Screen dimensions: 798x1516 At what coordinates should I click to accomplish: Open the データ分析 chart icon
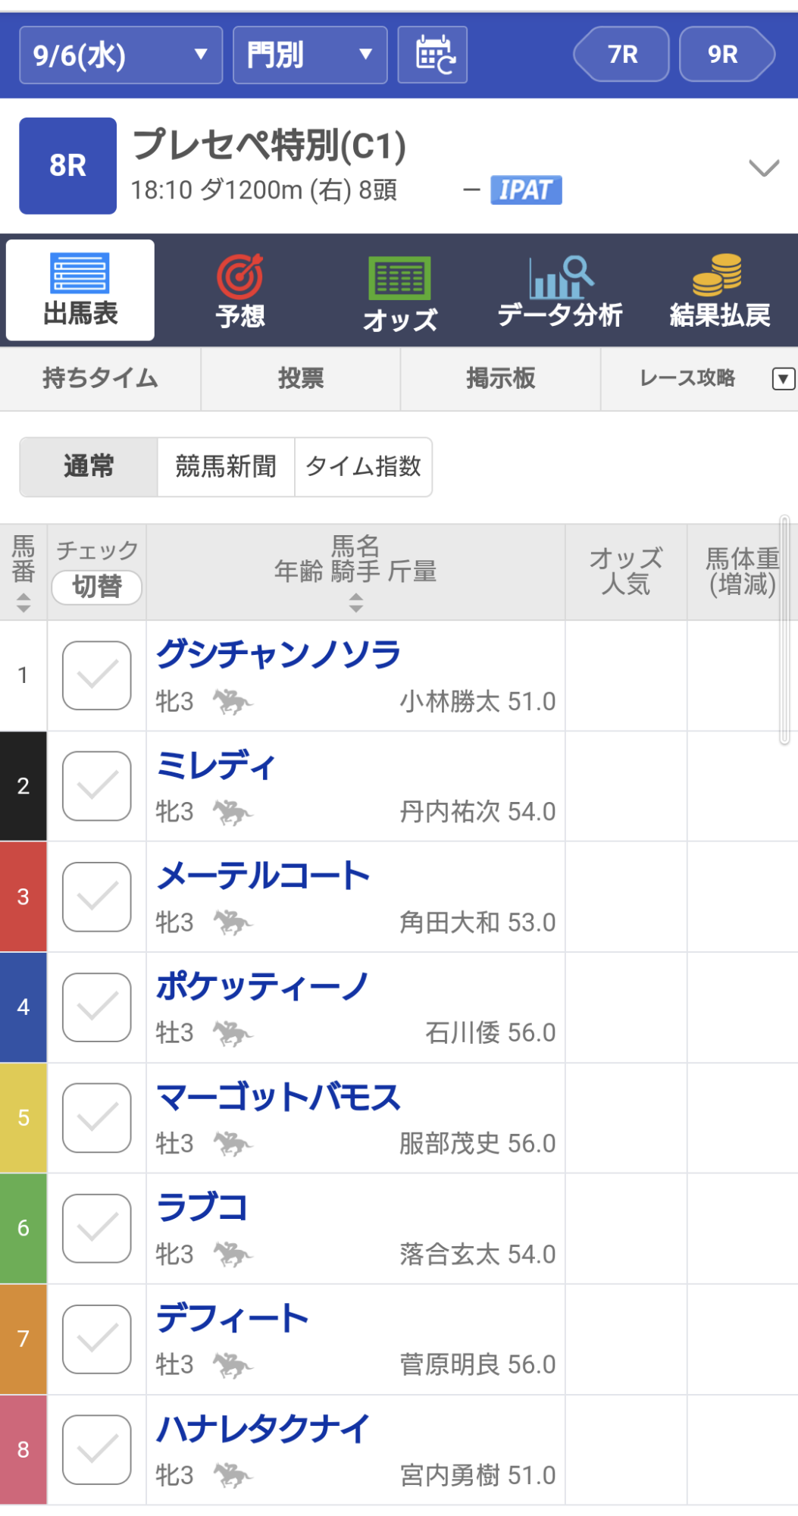point(560,277)
